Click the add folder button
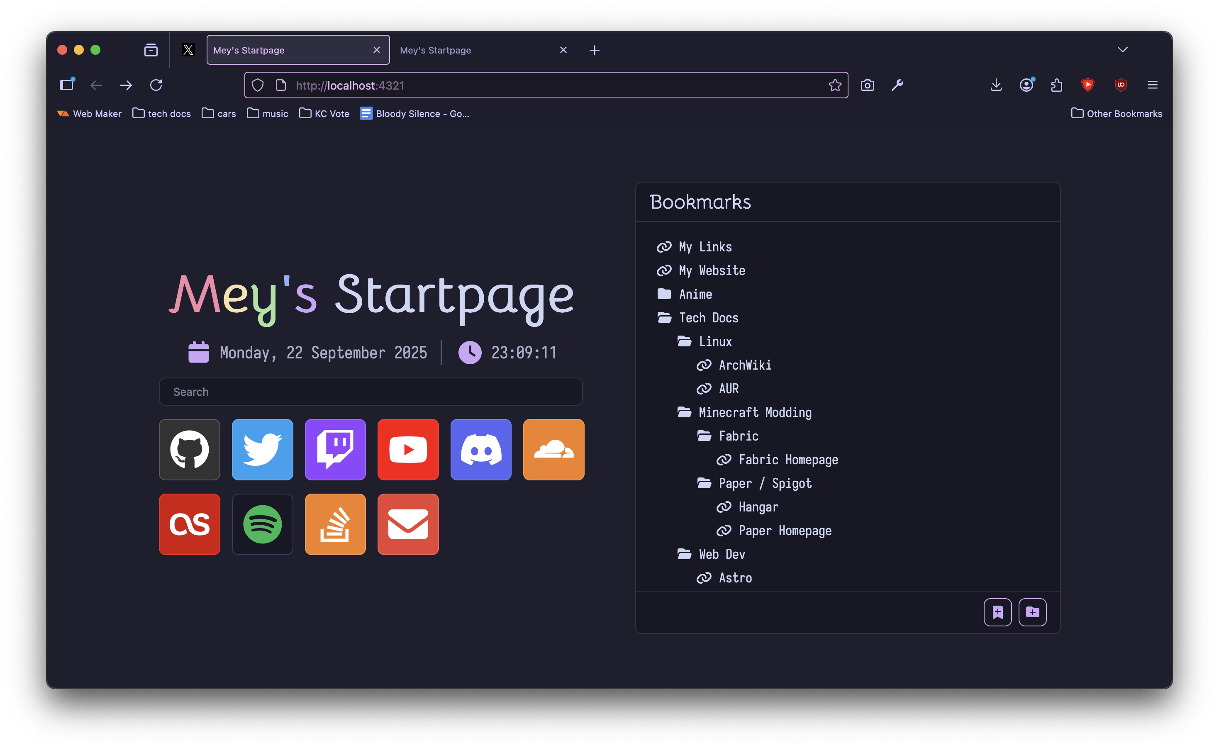1219x750 pixels. 1032,612
